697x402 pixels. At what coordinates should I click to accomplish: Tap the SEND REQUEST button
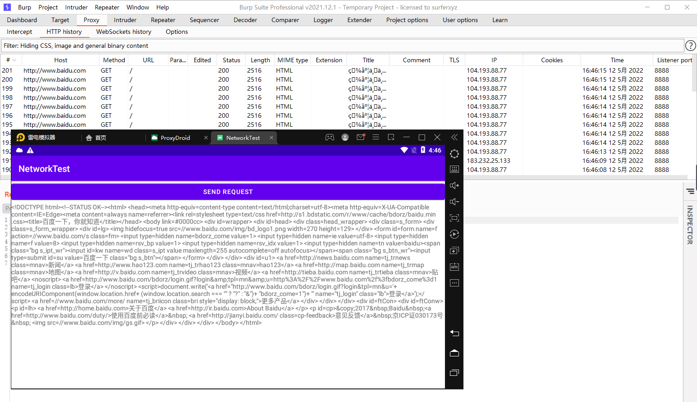228,192
